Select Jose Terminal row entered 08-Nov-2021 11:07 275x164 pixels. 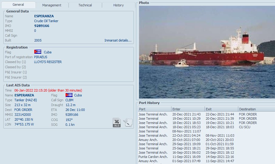click(x=206, y=131)
